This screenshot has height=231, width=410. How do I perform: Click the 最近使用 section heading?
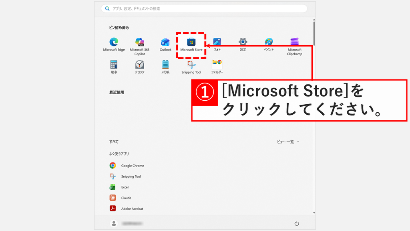117,92
